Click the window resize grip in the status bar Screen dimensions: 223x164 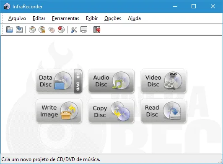(220, 161)
